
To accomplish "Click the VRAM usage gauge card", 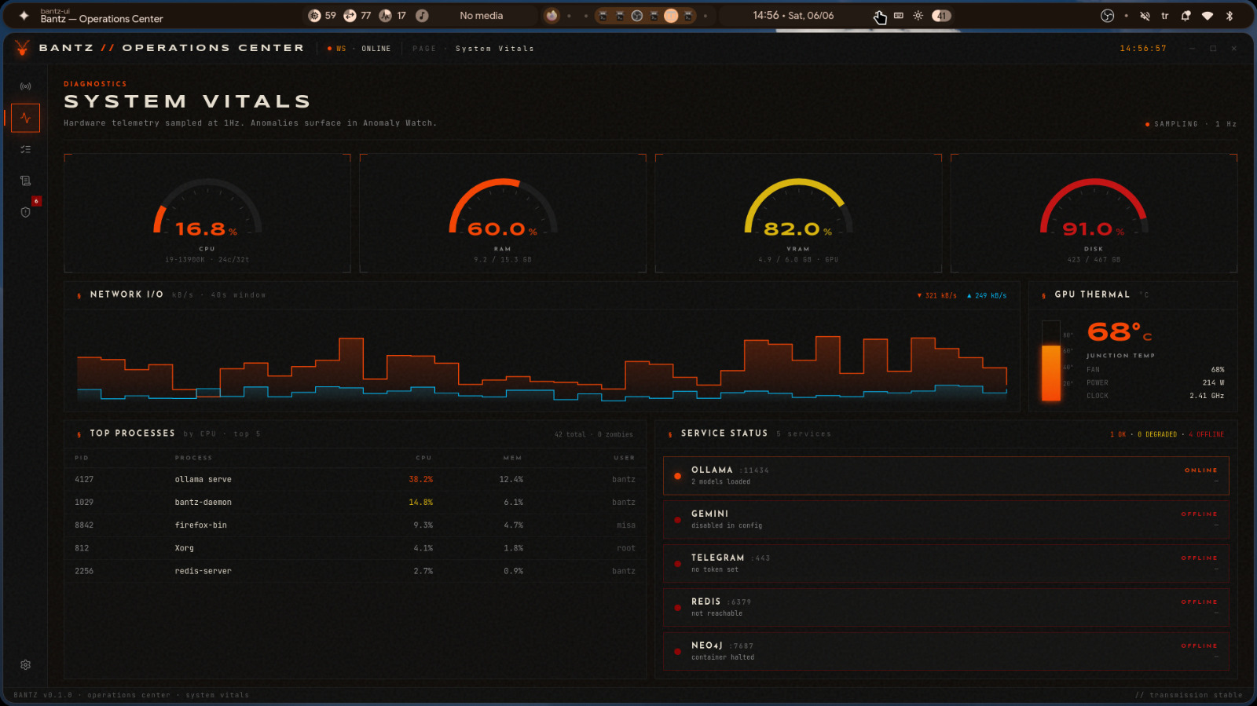I will (x=798, y=214).
